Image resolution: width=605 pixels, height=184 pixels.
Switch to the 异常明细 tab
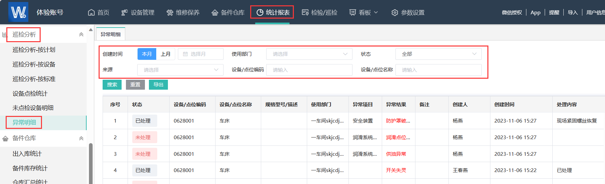[x=111, y=34]
